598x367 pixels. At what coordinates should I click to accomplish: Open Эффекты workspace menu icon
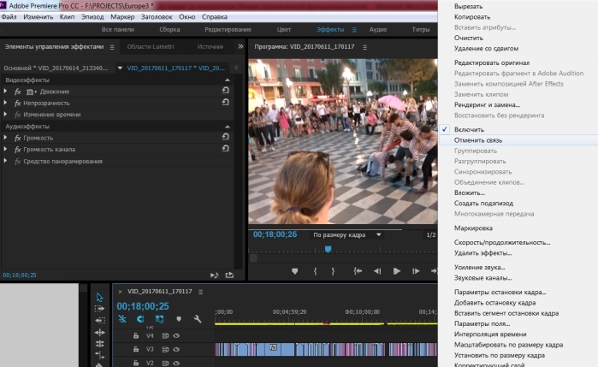[x=354, y=30]
